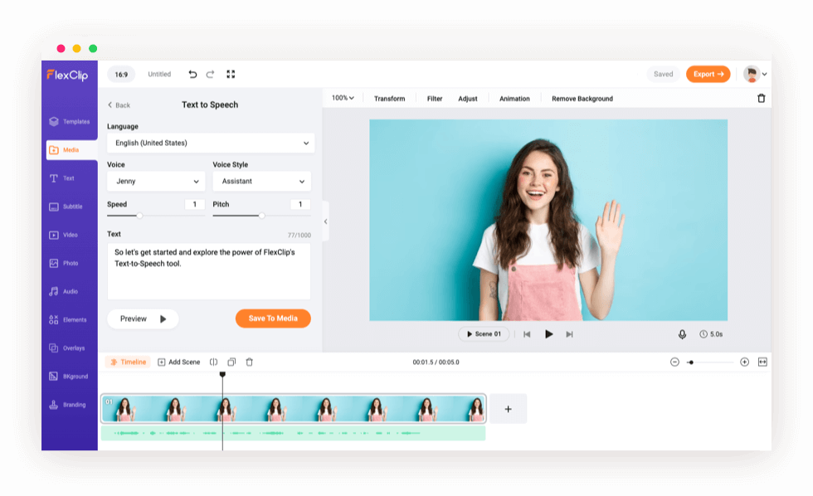Screen dimensions: 813x496
Task: Open the BKground sidebar section
Action: point(68,377)
